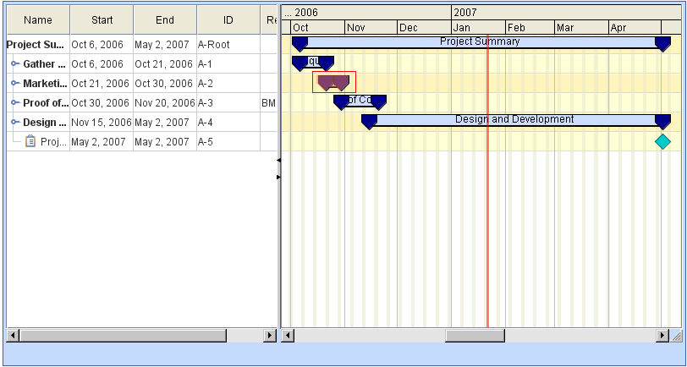Screen dimensions: 687x367
Task: Click the Gantt horizontal scrollbar thumb
Action: [475, 336]
